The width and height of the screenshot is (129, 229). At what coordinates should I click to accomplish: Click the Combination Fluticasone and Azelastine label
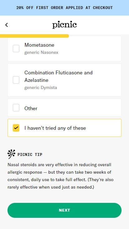(59, 76)
